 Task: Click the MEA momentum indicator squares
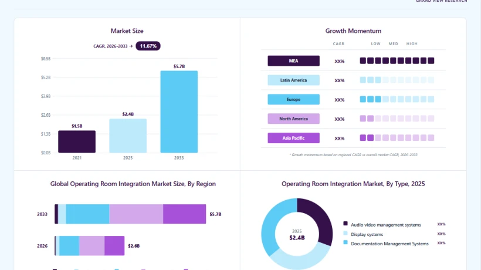point(397,61)
